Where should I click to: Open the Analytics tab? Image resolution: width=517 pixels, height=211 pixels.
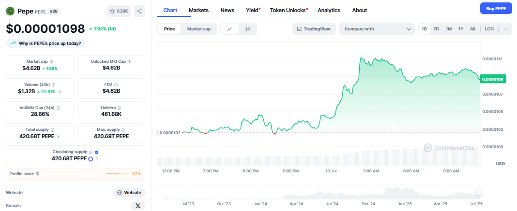(329, 10)
